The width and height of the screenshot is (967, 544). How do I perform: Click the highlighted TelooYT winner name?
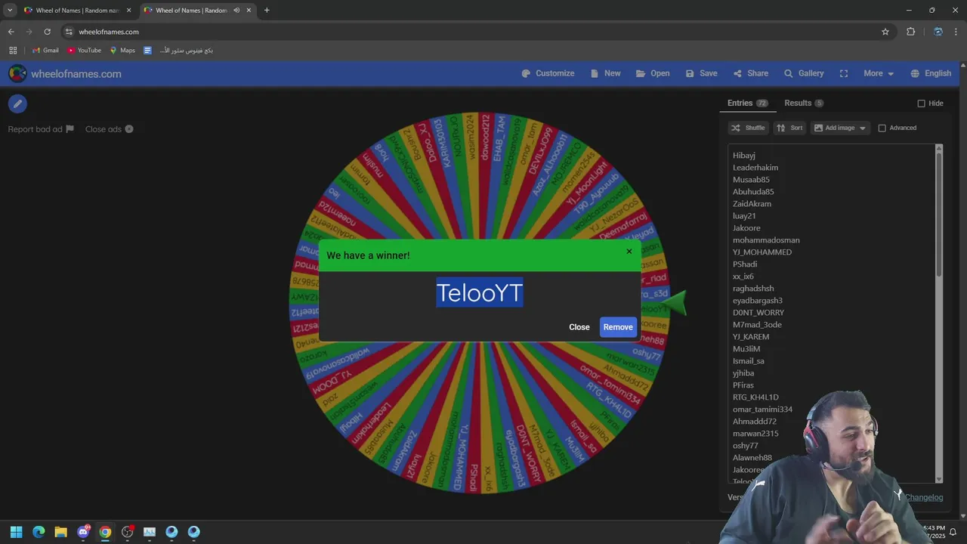coord(480,293)
